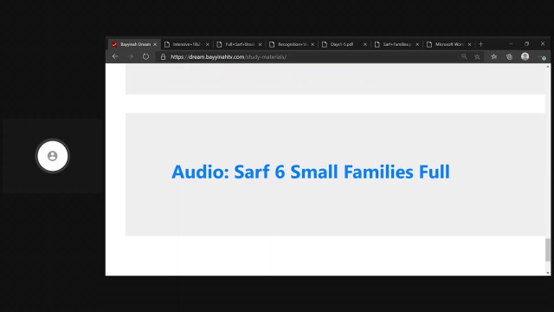
Task: Add a new tab with plus button
Action: coord(480,44)
